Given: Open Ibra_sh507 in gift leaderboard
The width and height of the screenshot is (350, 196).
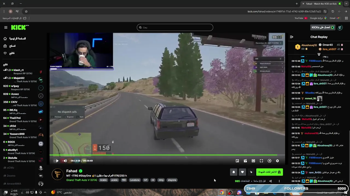Looking at the screenshot, I should click(329, 49).
